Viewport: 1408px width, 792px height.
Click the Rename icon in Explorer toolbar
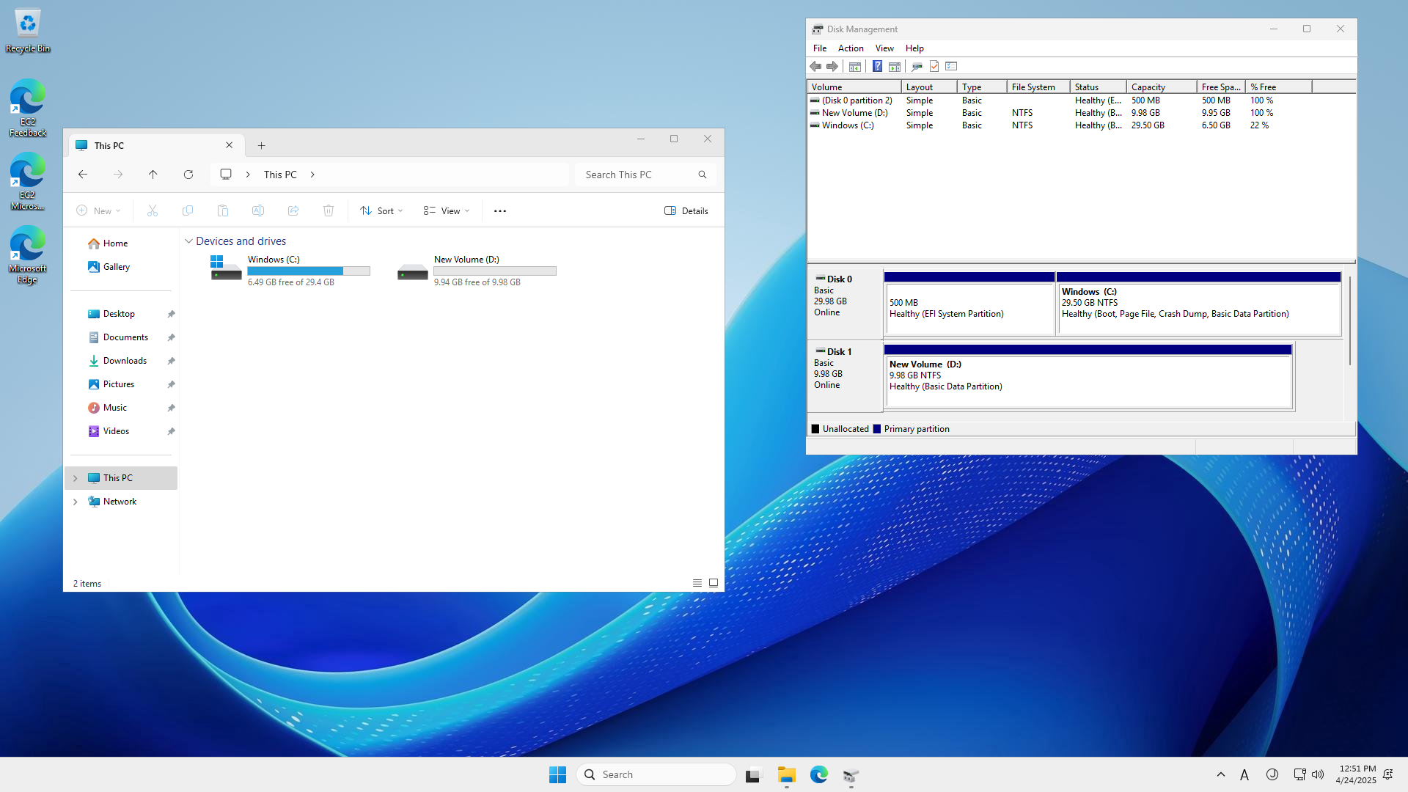pos(258,211)
